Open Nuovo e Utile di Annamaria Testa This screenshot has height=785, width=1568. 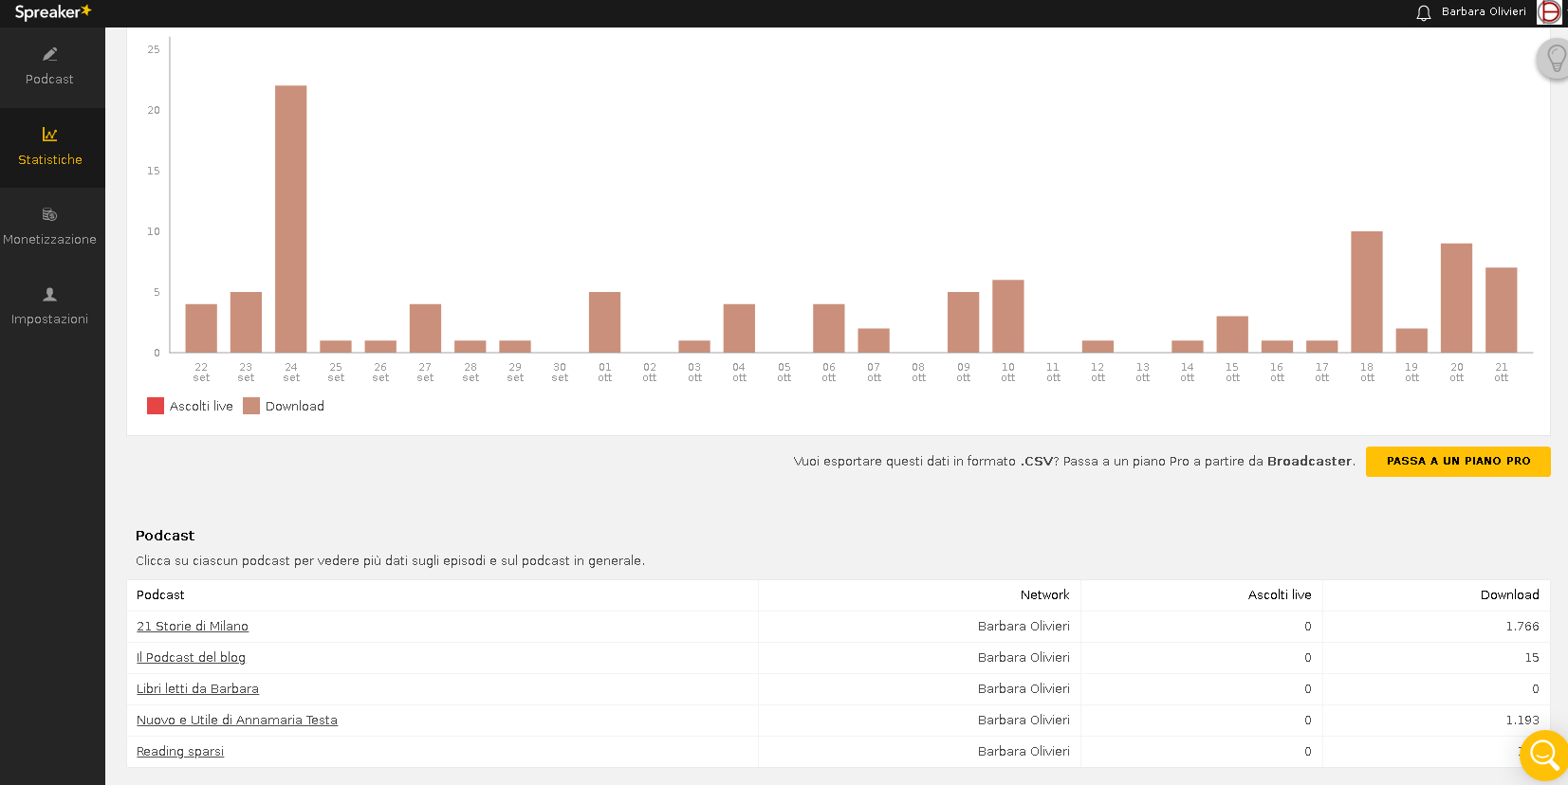tap(237, 721)
